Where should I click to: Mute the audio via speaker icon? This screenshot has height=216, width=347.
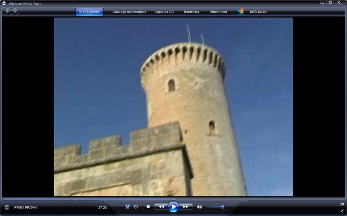tap(199, 207)
